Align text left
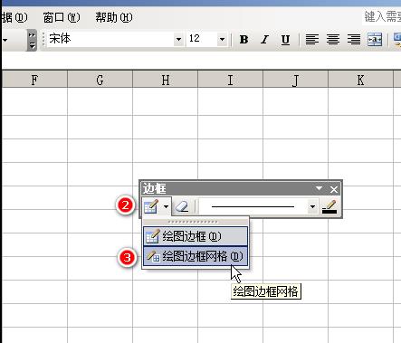This screenshot has width=401, height=343. pos(312,39)
